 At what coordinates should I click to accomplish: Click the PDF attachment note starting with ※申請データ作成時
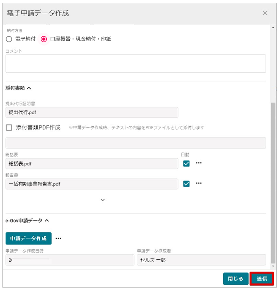point(137,127)
